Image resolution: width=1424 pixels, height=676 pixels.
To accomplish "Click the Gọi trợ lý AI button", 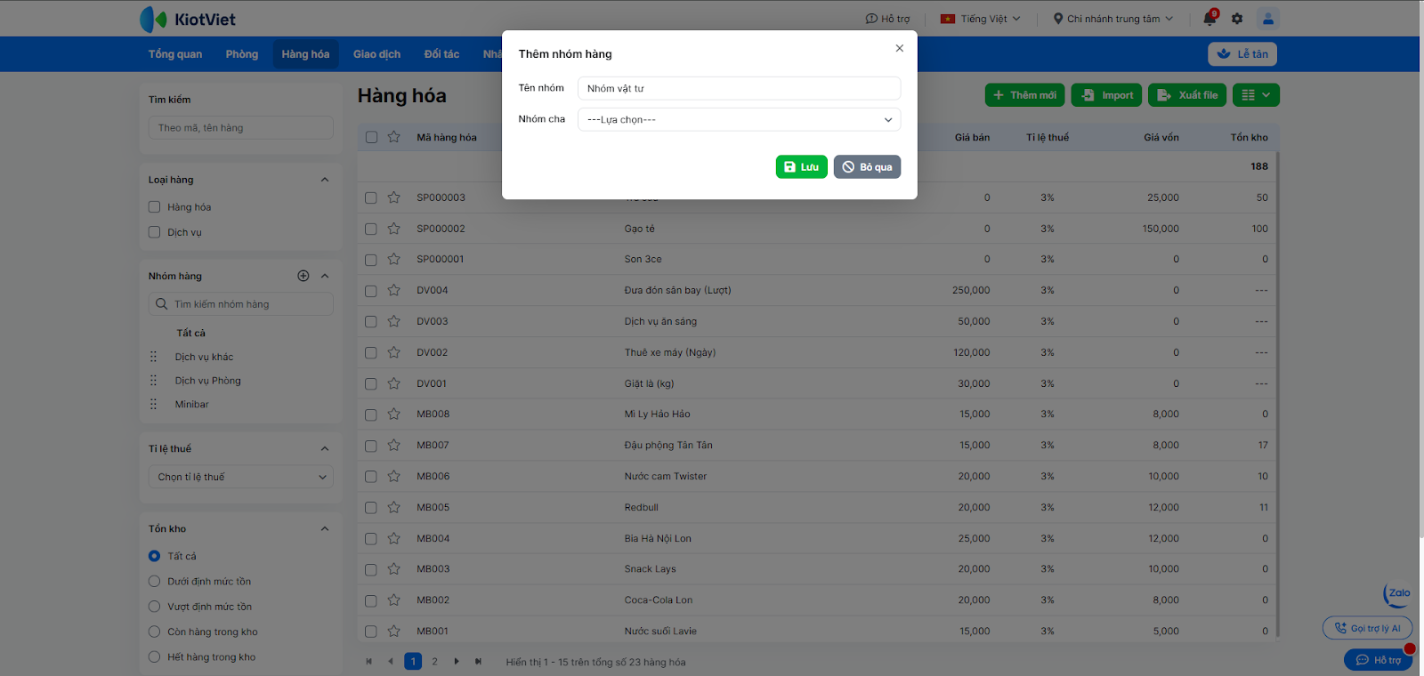I will [1367, 628].
